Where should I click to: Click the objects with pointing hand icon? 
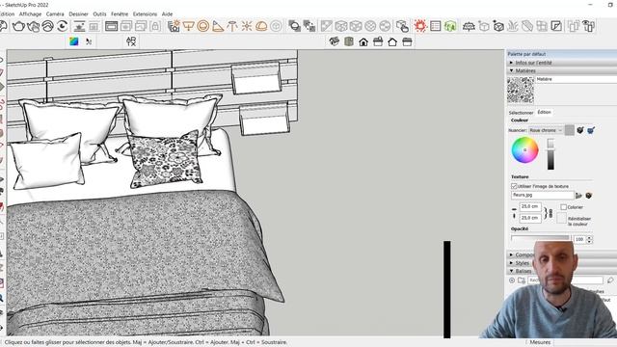(402, 26)
